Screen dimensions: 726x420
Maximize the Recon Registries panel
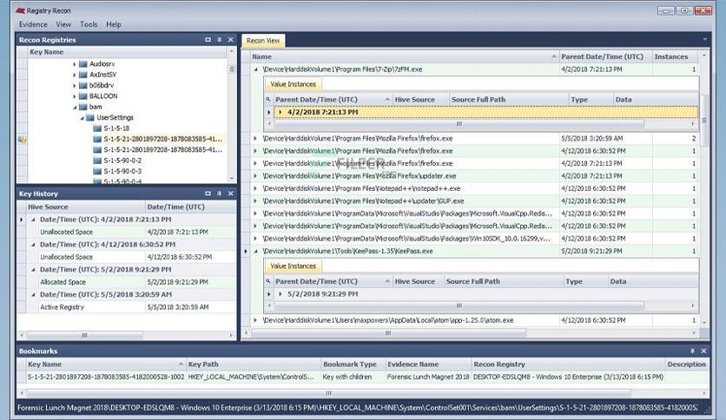(208, 40)
